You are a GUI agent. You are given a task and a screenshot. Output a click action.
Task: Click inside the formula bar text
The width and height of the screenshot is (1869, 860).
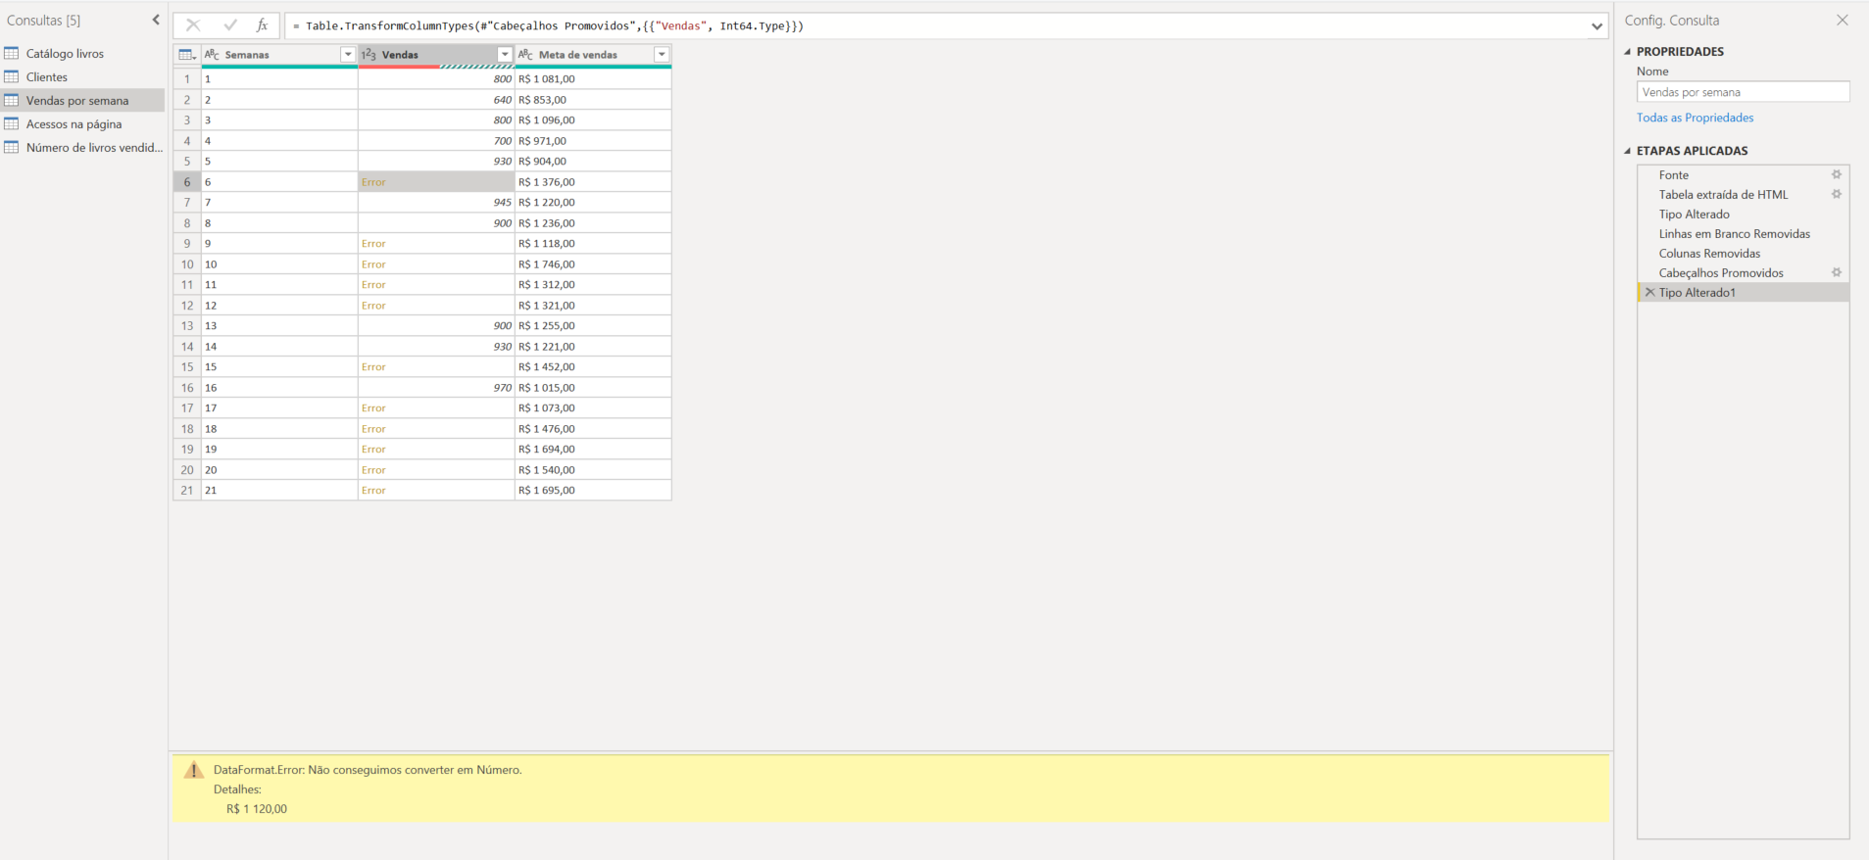(549, 26)
